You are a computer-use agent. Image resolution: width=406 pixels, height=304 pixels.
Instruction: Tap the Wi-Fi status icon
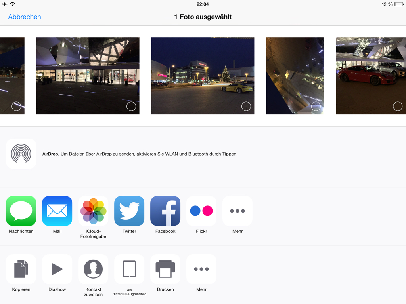coord(12,4)
